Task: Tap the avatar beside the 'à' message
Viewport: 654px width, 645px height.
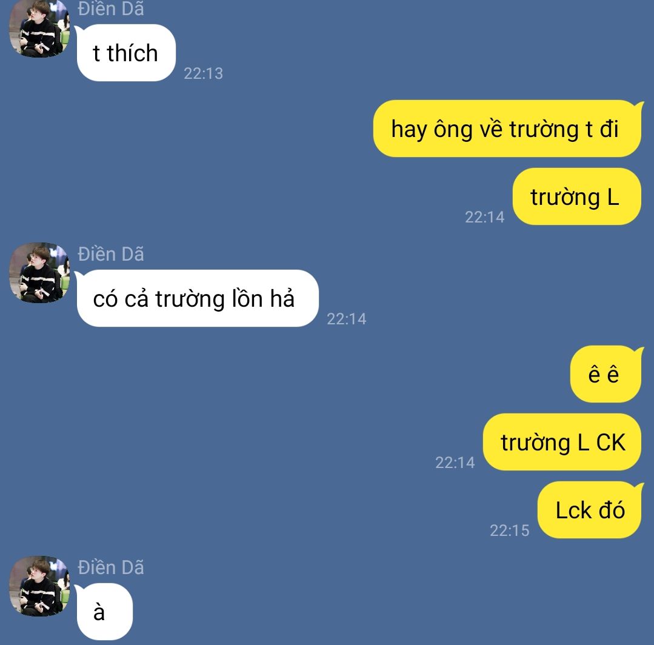Action: [x=39, y=586]
